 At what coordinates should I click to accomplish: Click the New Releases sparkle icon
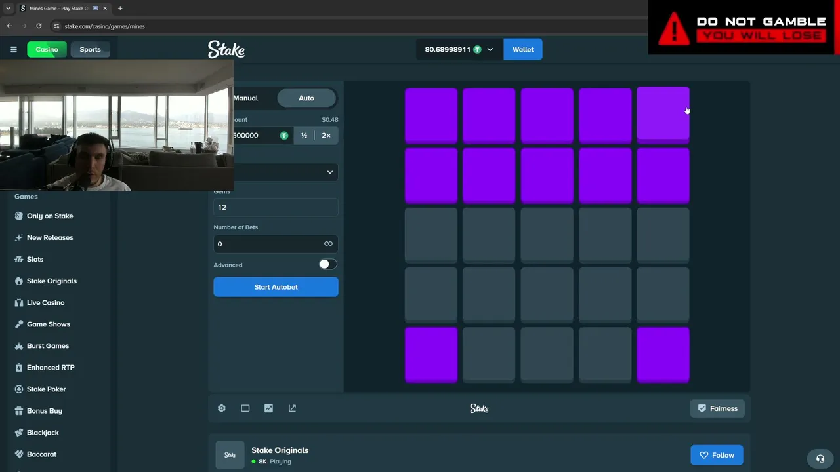[19, 237]
